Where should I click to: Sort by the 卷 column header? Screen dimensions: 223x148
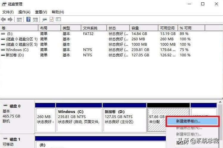(x=19, y=28)
